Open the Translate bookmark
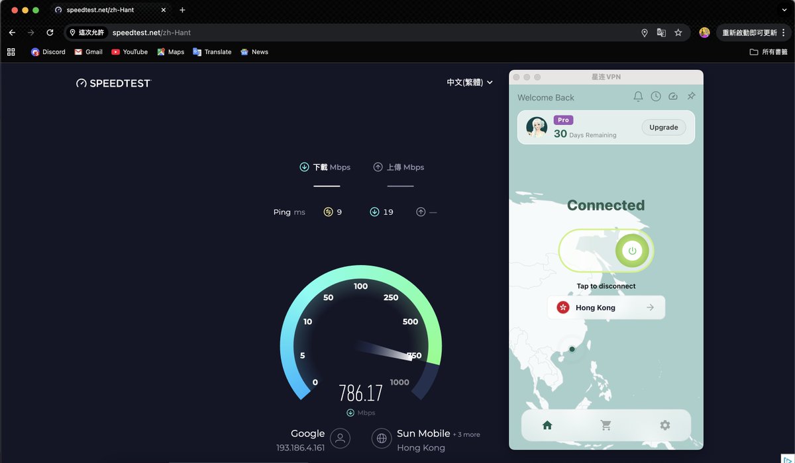Viewport: 795px width, 463px height. 212,52
